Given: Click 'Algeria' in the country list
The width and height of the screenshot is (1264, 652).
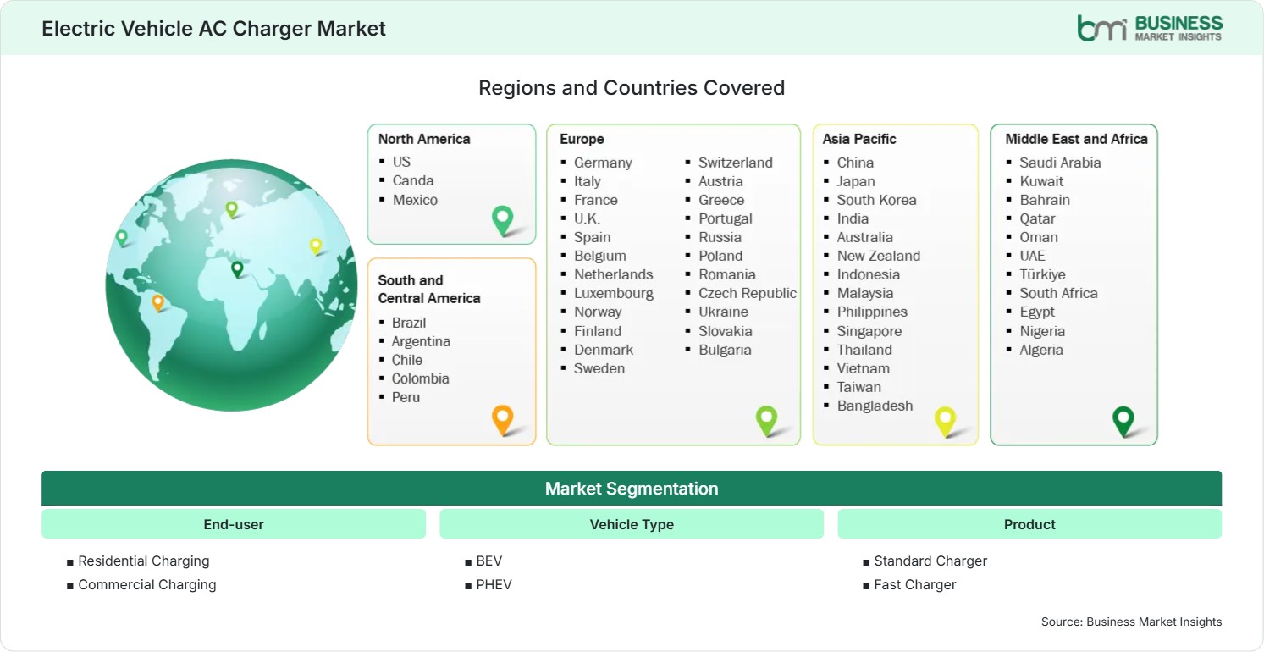Looking at the screenshot, I should 1041,350.
